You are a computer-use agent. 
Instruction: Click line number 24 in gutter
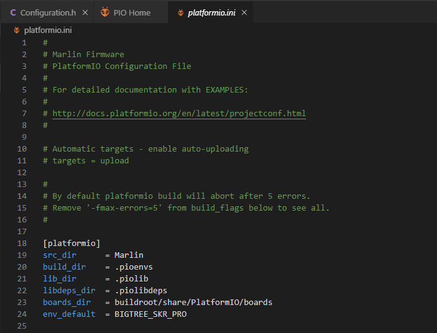click(x=22, y=314)
